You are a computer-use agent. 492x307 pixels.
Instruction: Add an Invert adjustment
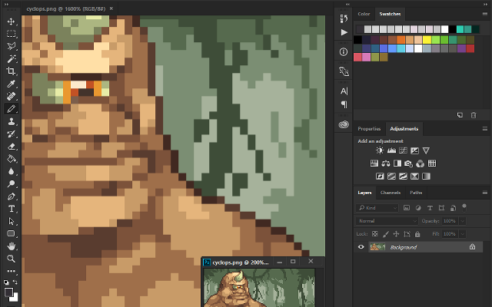380,177
